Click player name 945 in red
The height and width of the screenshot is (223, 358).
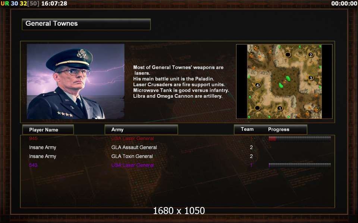click(x=33, y=139)
